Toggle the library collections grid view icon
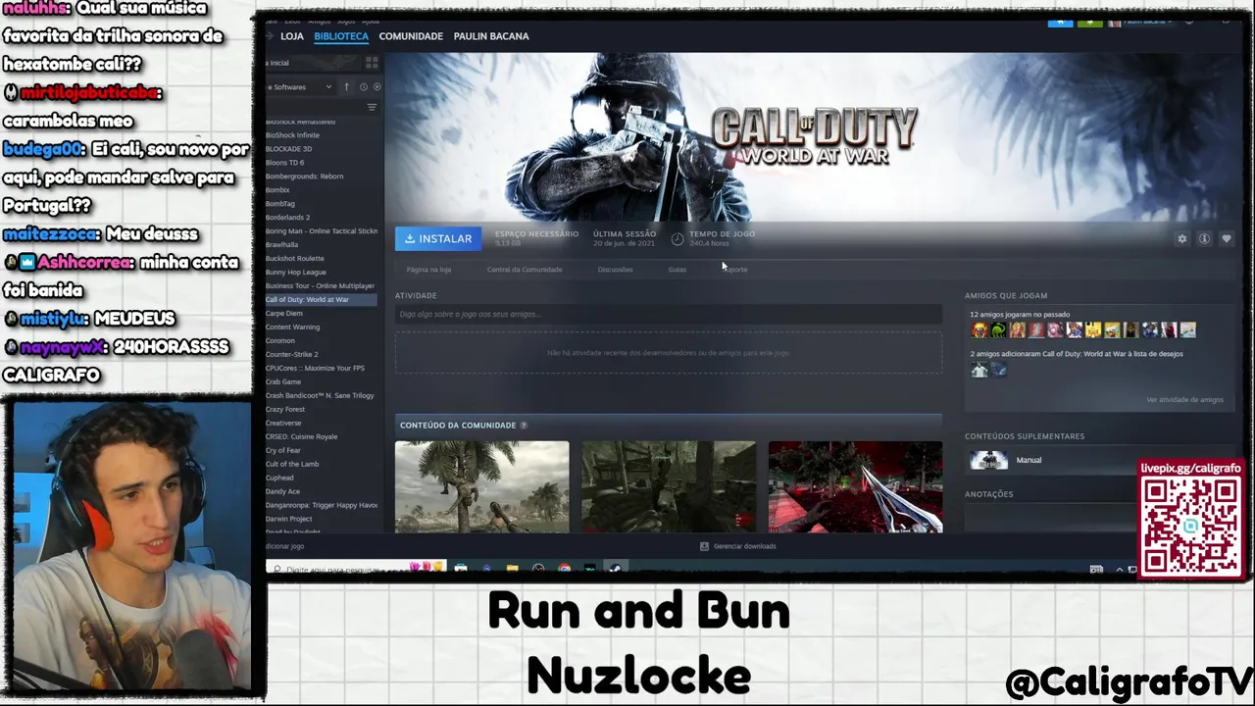1255x706 pixels. (372, 63)
